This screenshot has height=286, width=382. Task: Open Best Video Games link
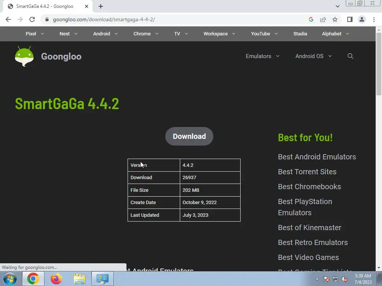[309, 257]
